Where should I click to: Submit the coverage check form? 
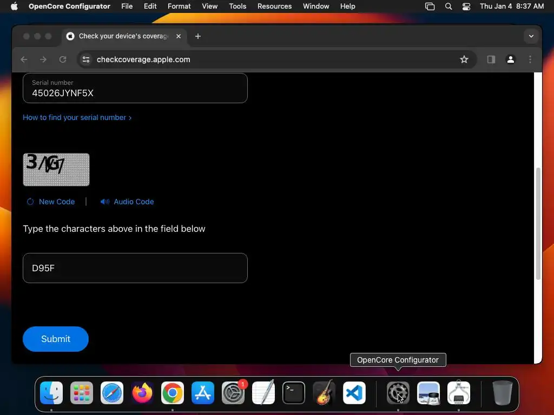tap(56, 339)
